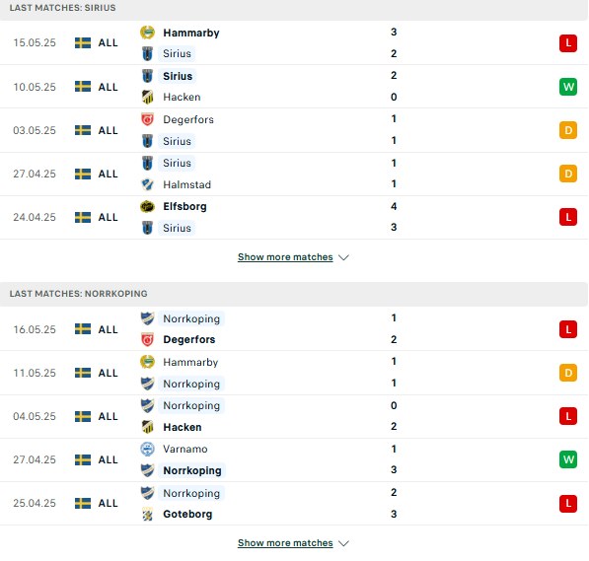Click the Halmstad crest in the 27.04.25 match
The image size is (589, 561).
[147, 184]
